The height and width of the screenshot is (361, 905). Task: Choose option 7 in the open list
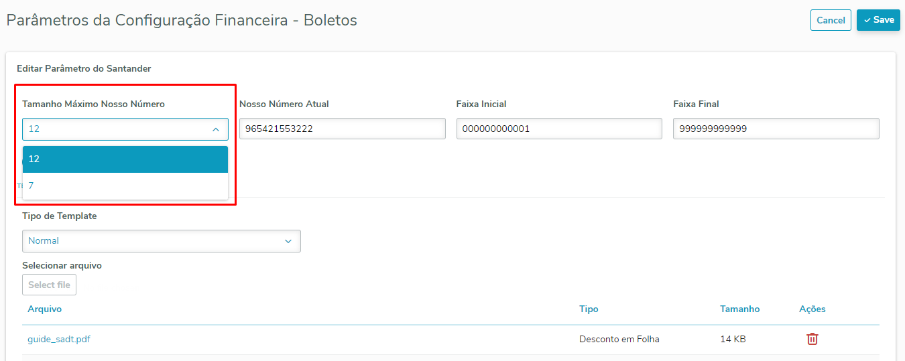[125, 186]
